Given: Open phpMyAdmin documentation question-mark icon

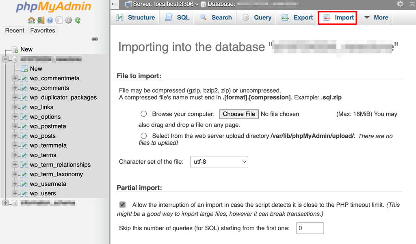Looking at the screenshot, I should 50,20.
